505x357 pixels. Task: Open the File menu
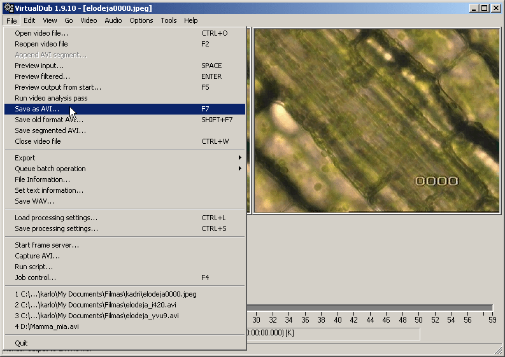(11, 20)
